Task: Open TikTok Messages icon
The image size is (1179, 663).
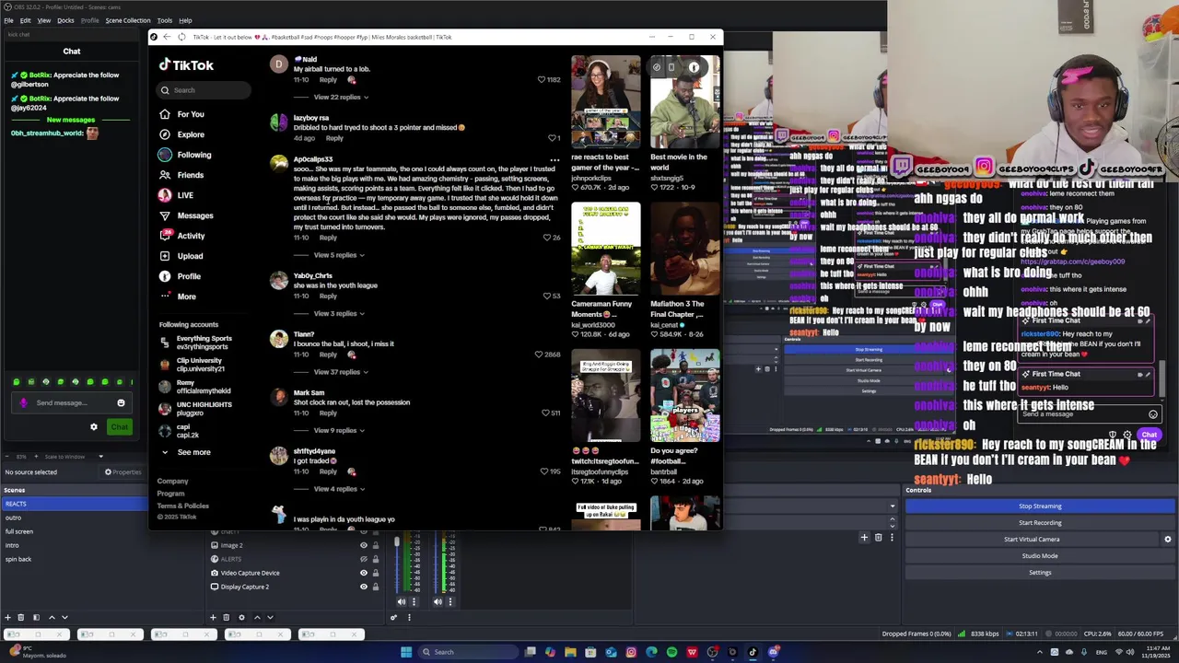Action: 165,215
